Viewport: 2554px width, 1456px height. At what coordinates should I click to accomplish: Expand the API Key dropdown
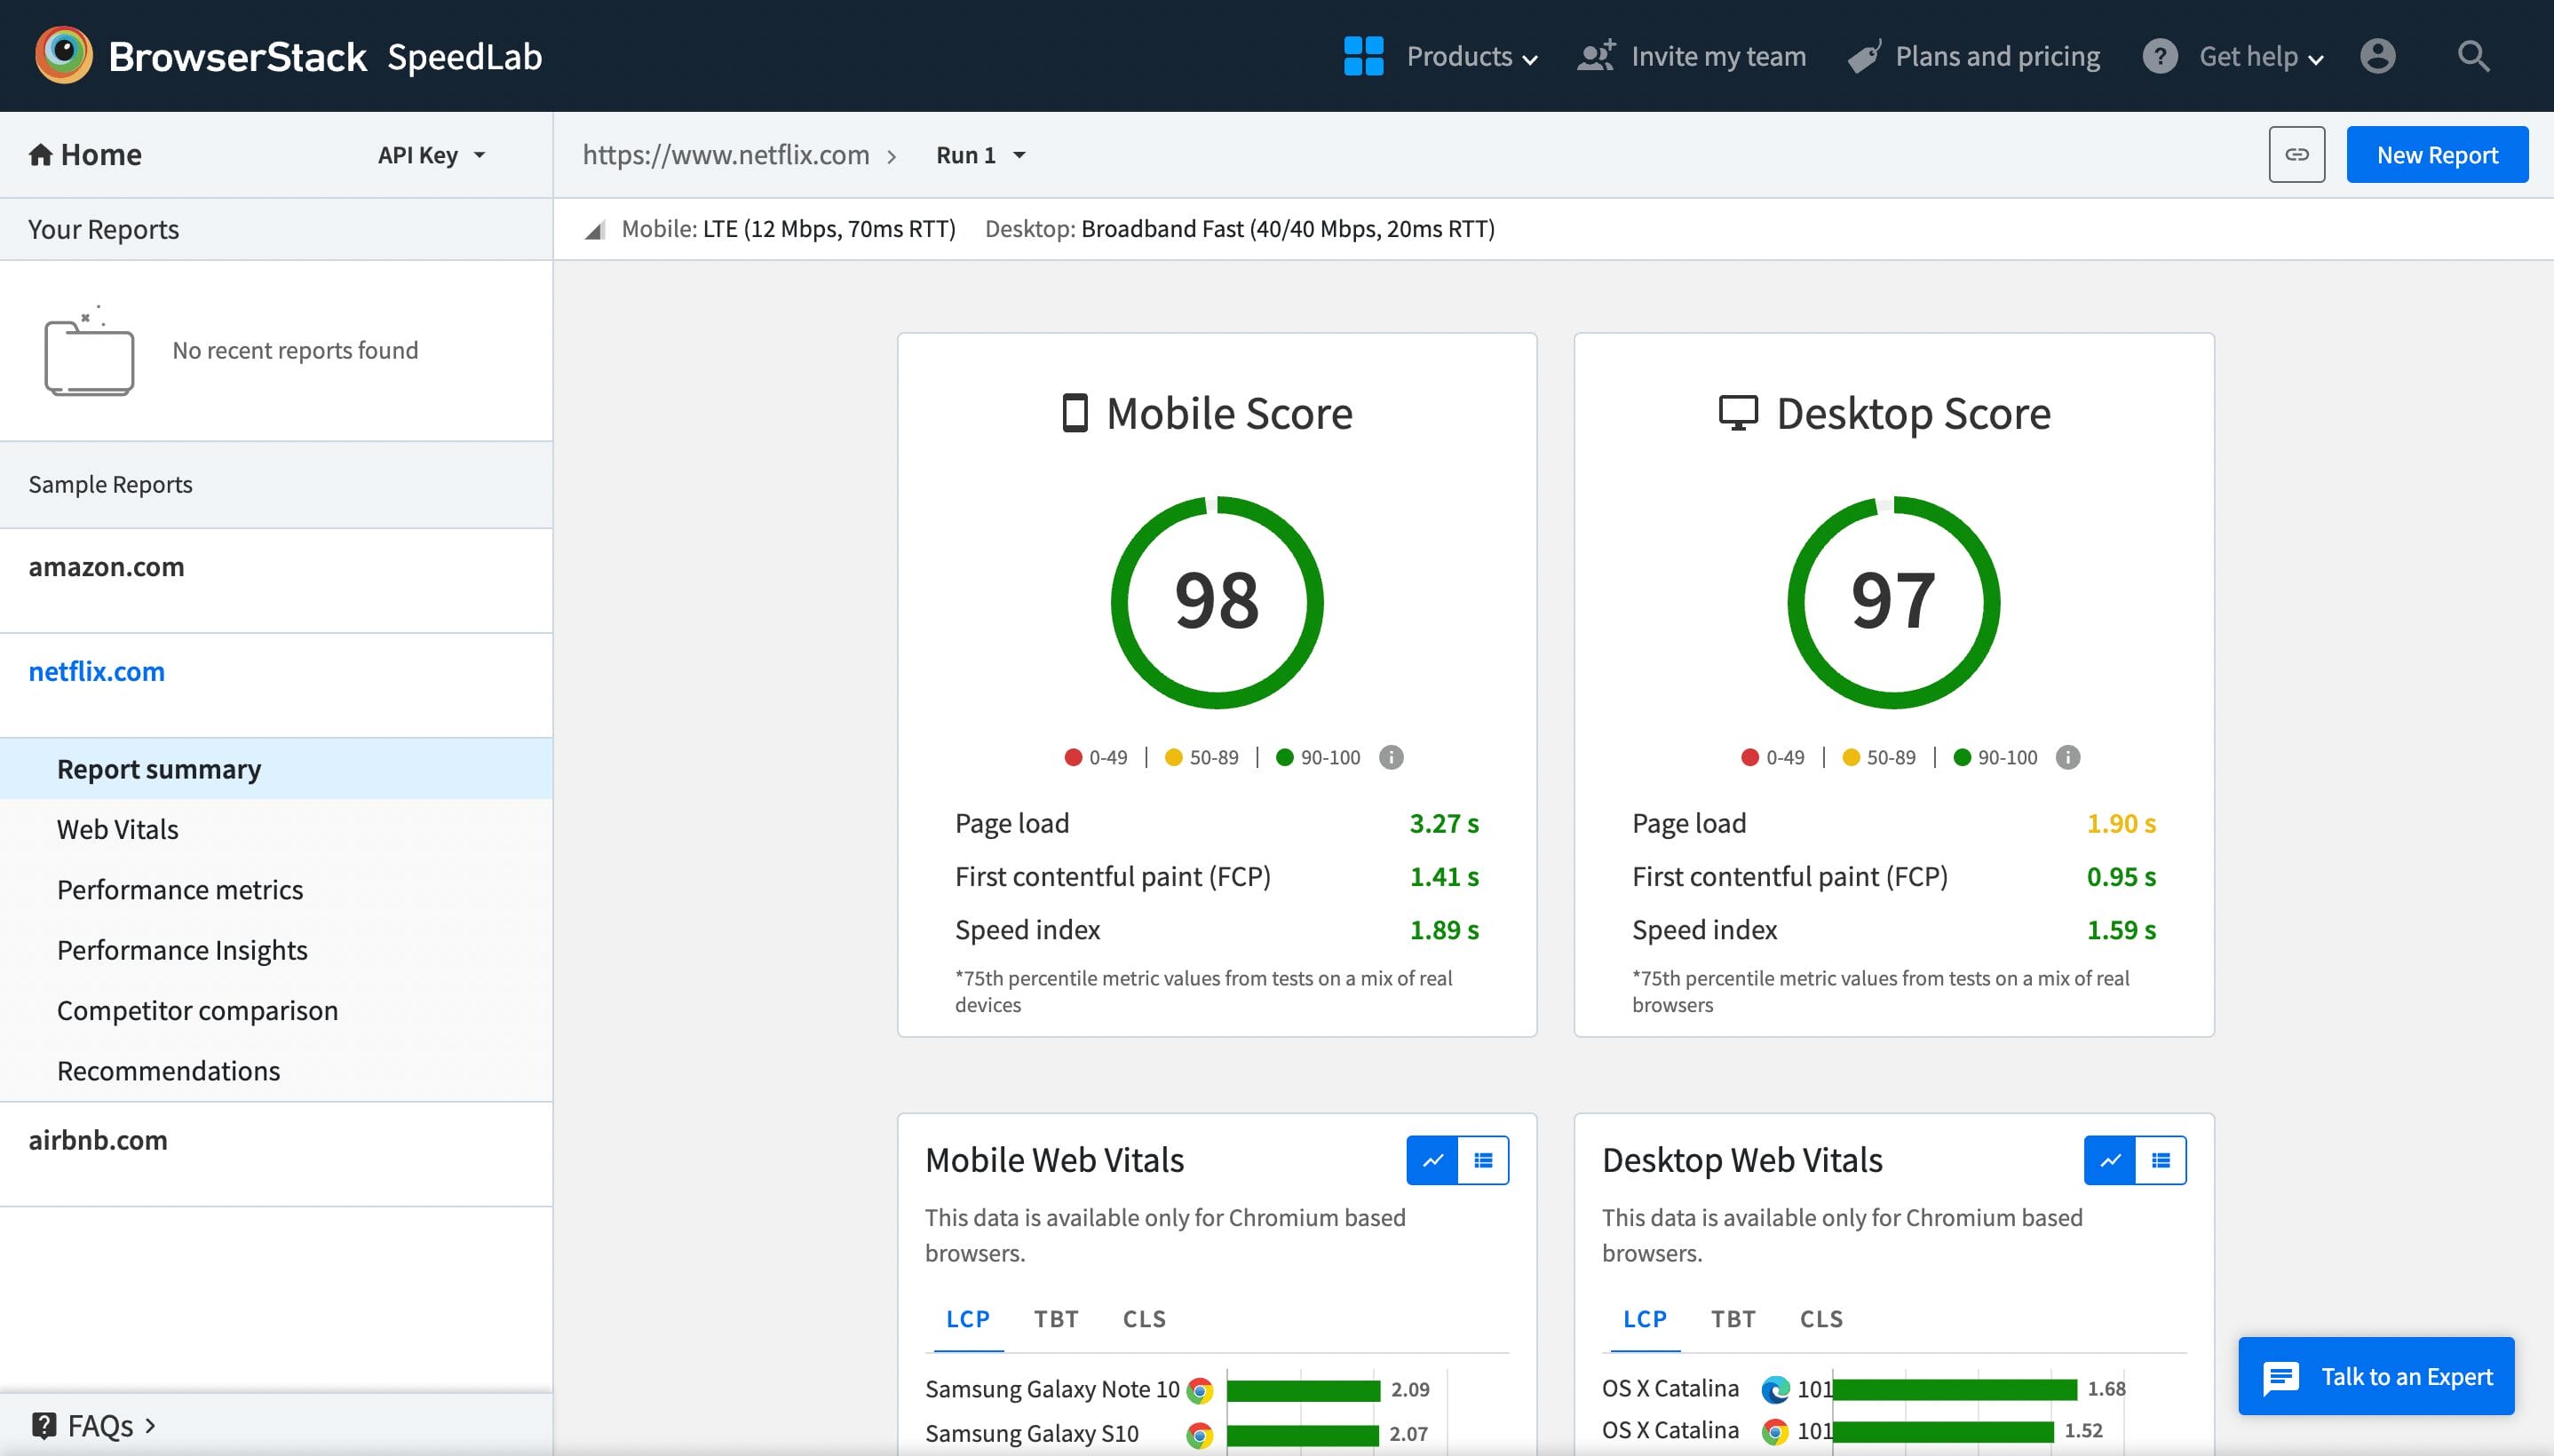coord(432,155)
